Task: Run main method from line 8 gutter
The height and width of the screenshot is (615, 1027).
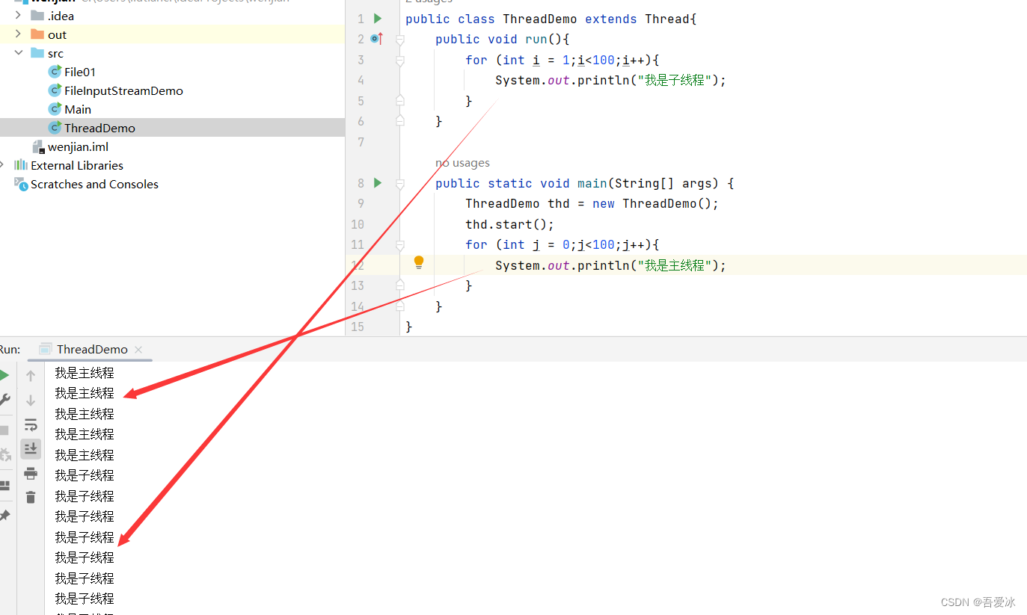Action: 378,182
